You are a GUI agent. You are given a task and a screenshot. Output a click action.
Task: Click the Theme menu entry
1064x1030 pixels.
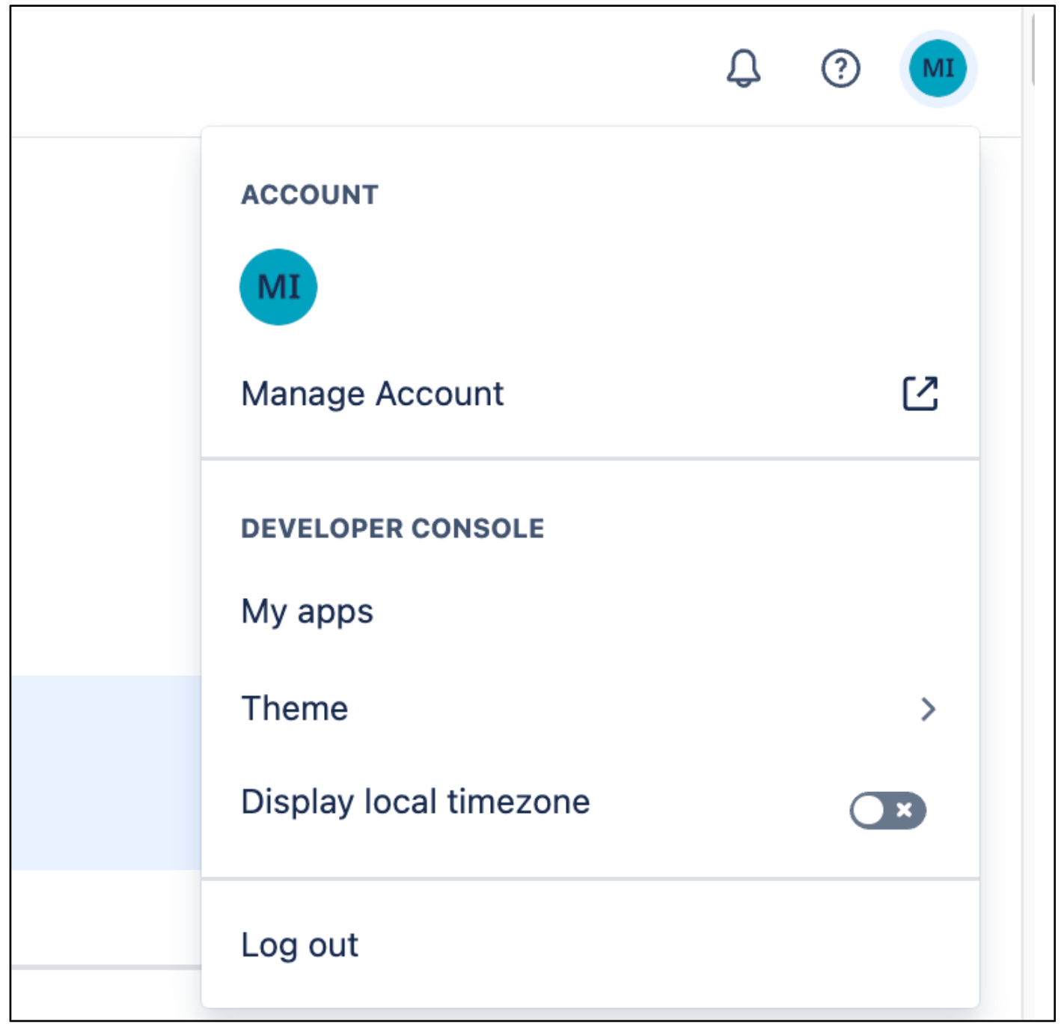point(294,709)
